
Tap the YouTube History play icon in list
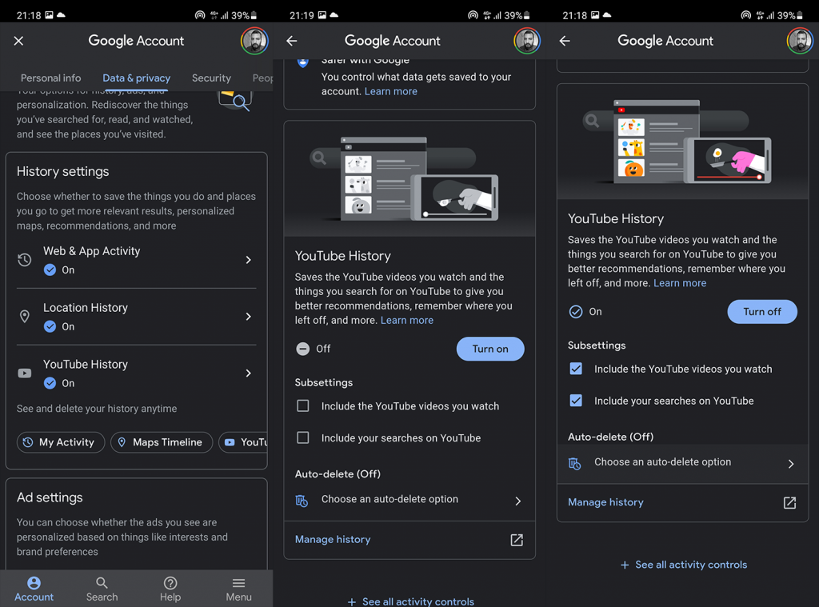[x=25, y=373]
